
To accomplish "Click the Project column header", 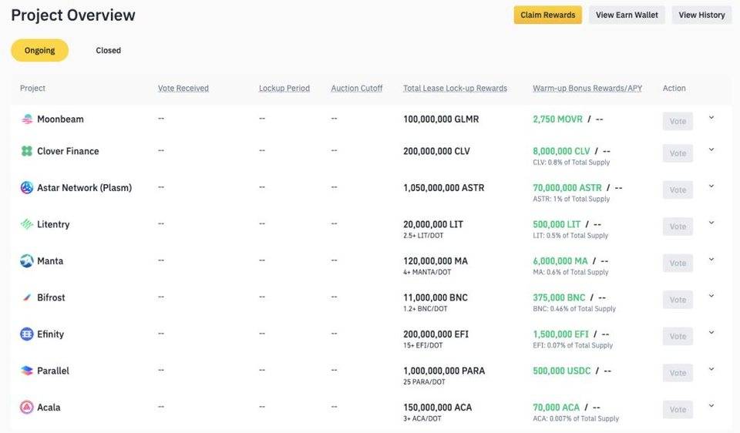I will point(32,88).
